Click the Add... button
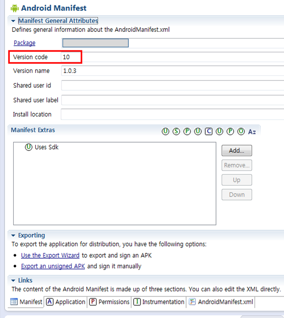284x318 pixels. point(237,150)
